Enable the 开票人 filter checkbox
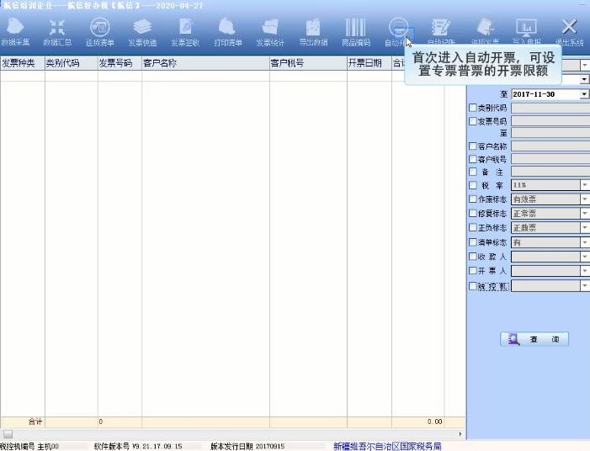This screenshot has height=451, width=590. (x=473, y=271)
